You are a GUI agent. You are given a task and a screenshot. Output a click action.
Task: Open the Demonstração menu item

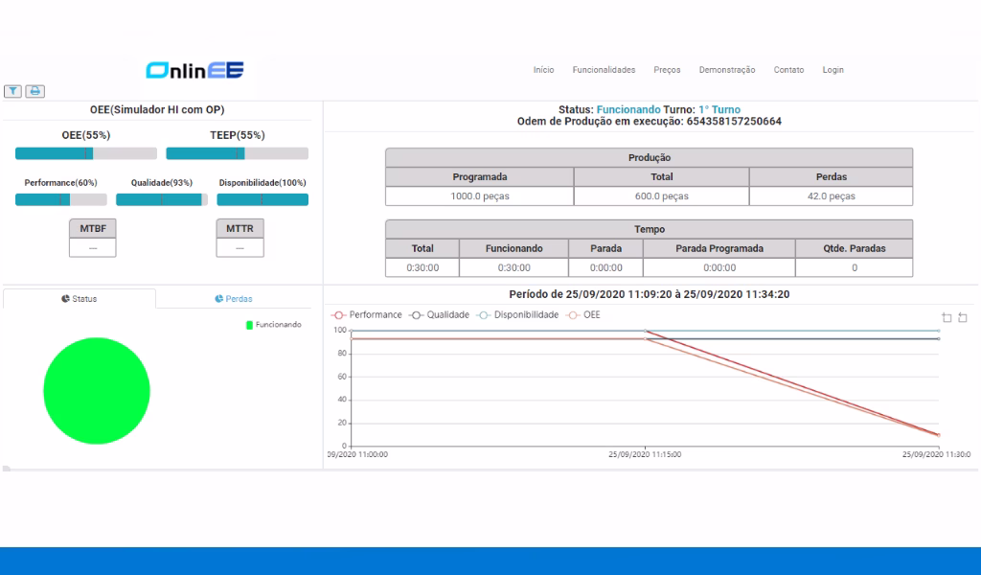(727, 70)
